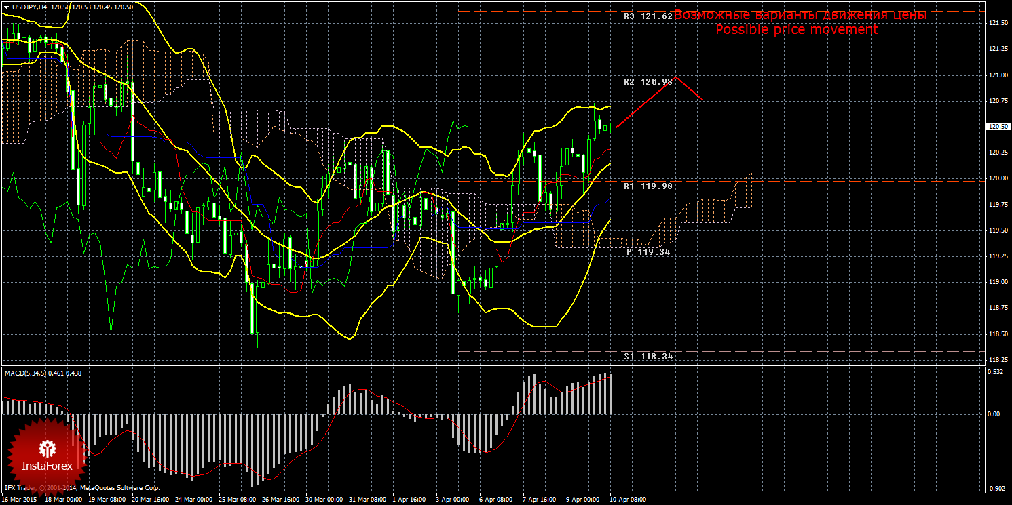Click the 10 Apr 08:00 time label

point(629,500)
